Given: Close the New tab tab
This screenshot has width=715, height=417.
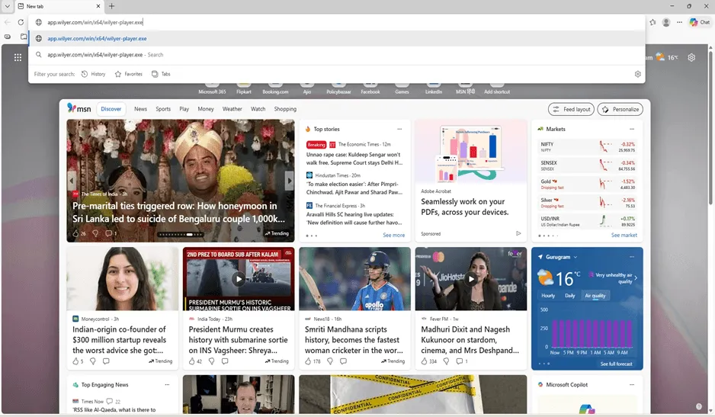Looking at the screenshot, I should 98,6.
